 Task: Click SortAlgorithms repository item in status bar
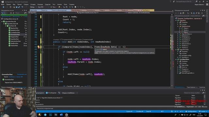191,111
